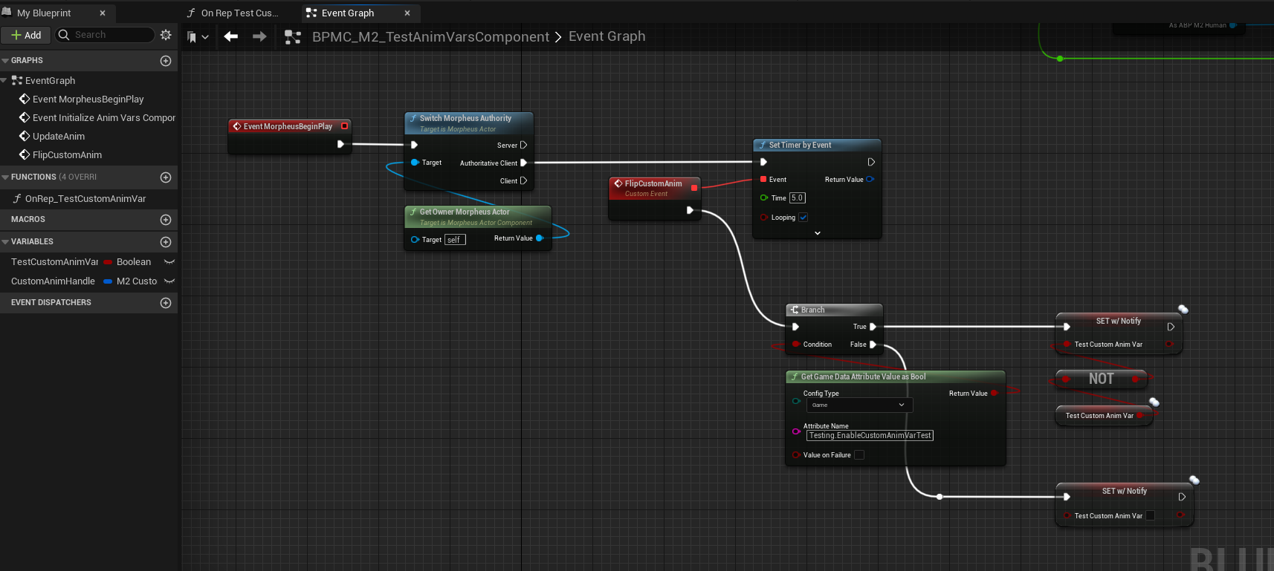The image size is (1274, 571).
Task: Click BPMC_M2_TestAnimVarsComponent in the breadcrumb
Action: pos(430,37)
